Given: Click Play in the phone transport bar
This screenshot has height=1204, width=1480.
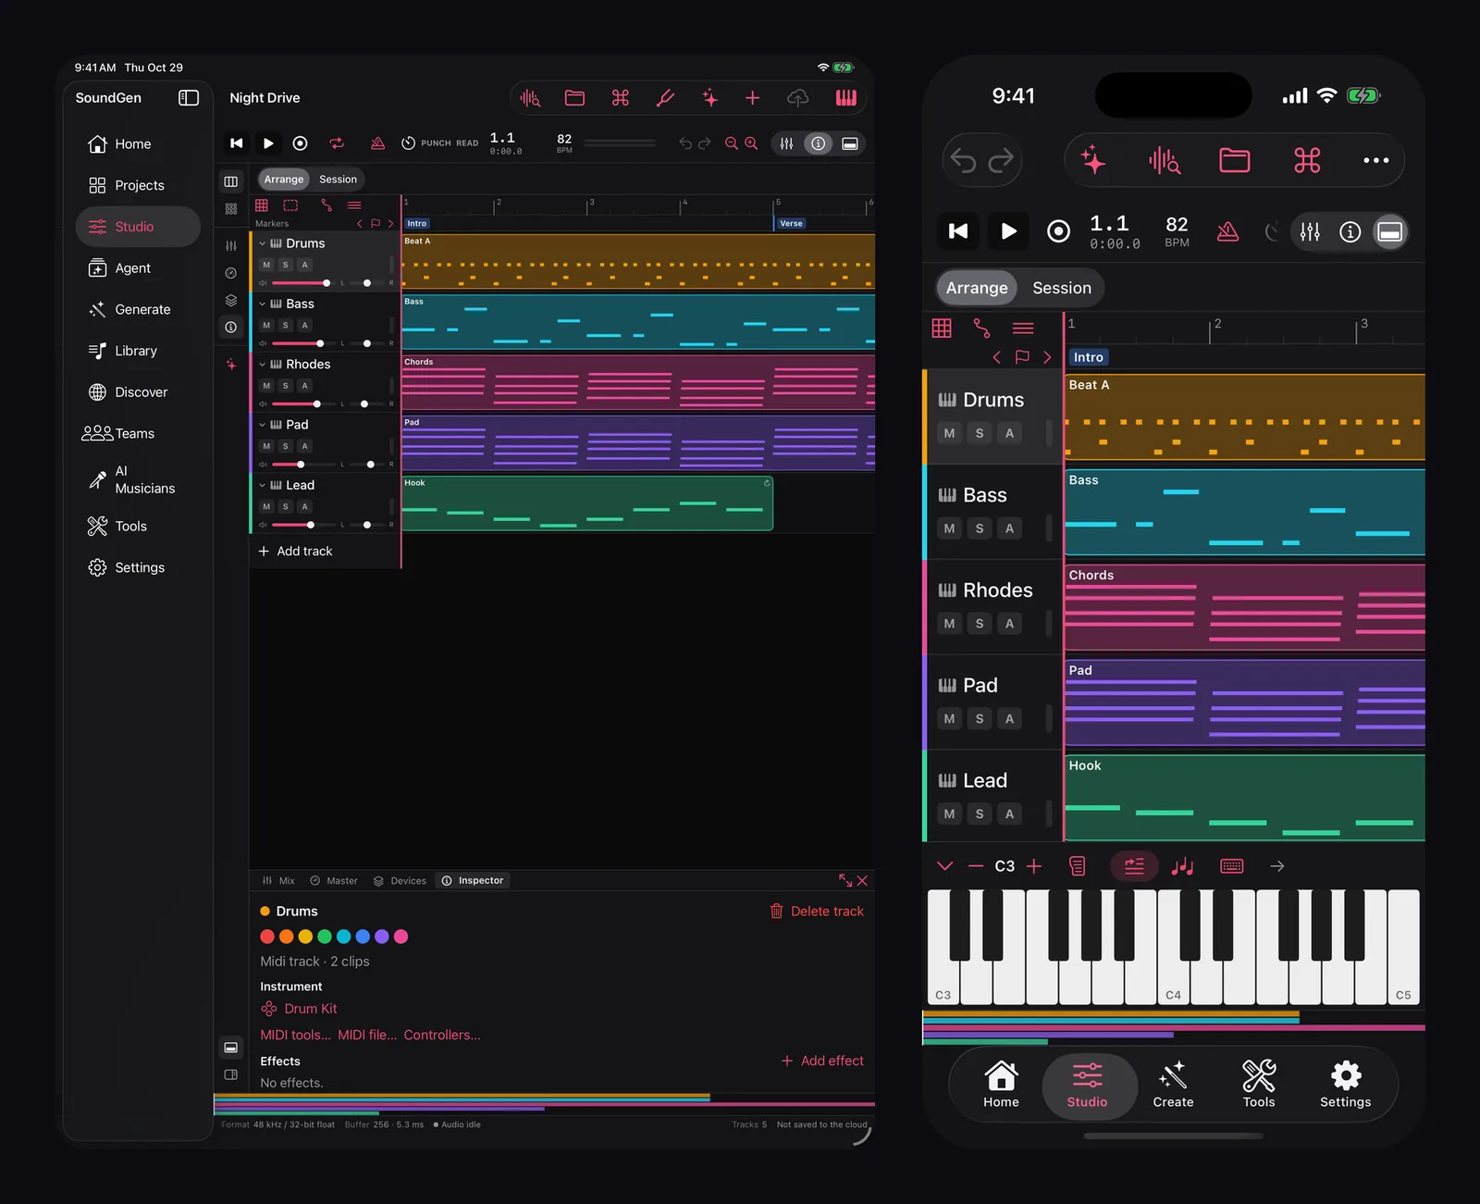Looking at the screenshot, I should pyautogui.click(x=1008, y=231).
